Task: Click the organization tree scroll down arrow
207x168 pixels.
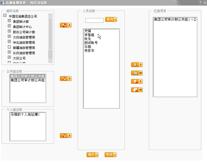Action: (51, 61)
